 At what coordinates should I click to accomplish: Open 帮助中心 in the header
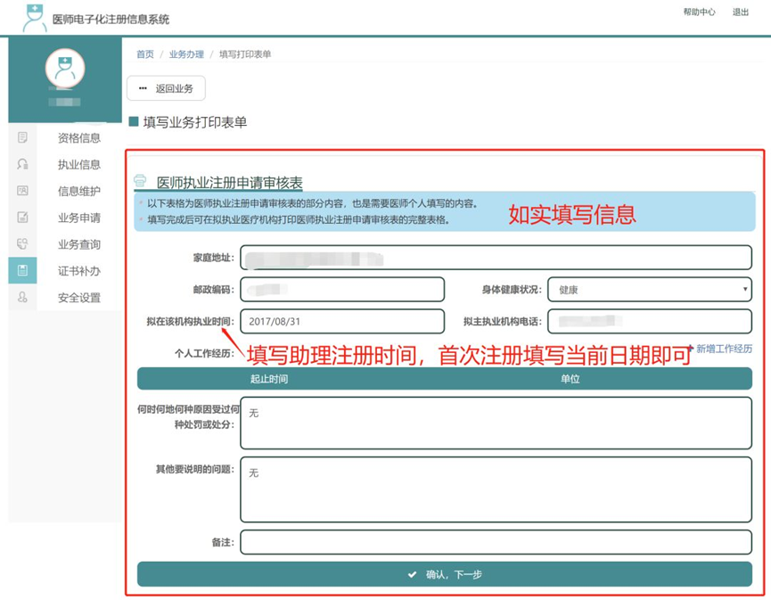pos(699,12)
